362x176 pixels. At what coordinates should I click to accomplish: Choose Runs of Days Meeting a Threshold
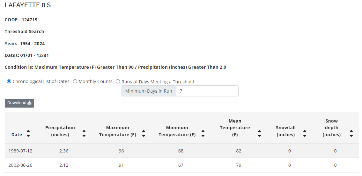click(118, 81)
